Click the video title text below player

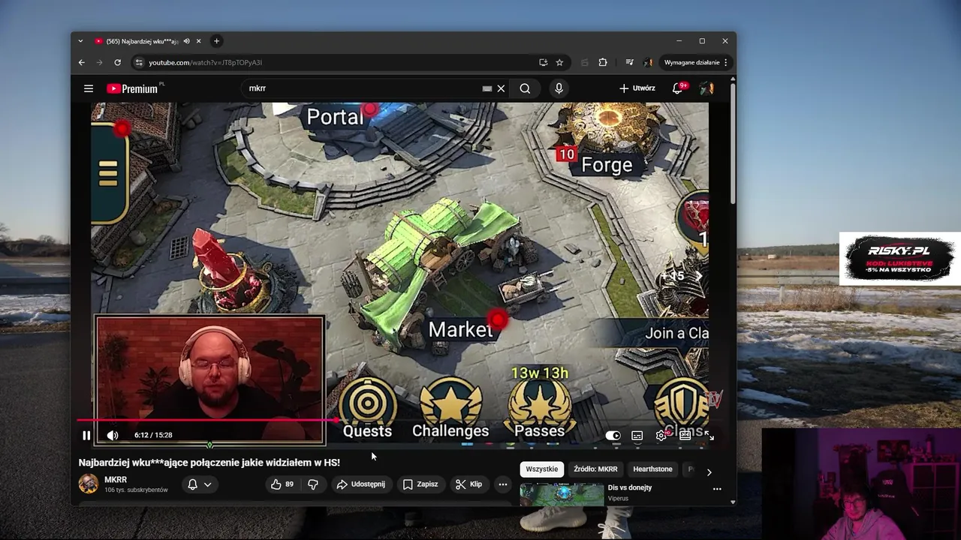coord(209,463)
